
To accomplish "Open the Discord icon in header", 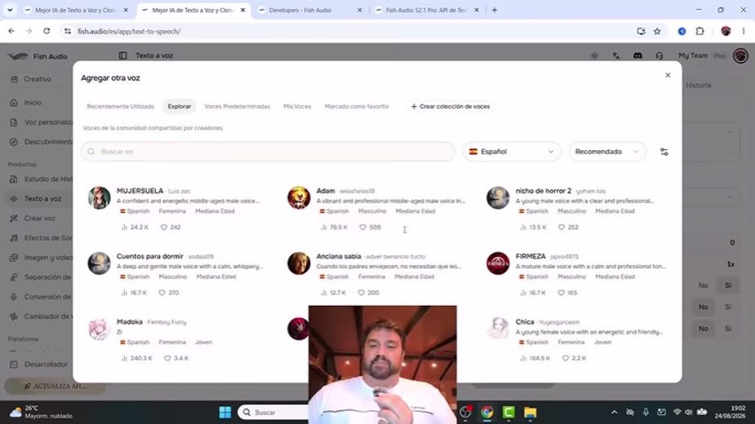I will click(x=637, y=55).
